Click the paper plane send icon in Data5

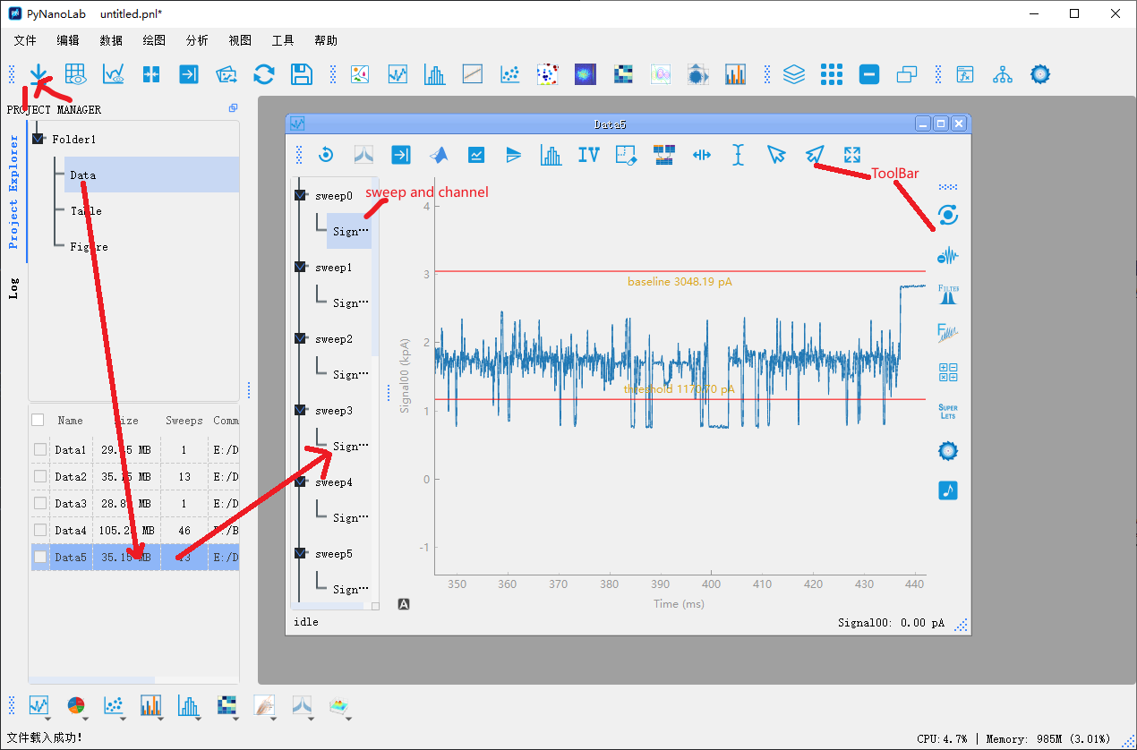pyautogui.click(x=814, y=155)
